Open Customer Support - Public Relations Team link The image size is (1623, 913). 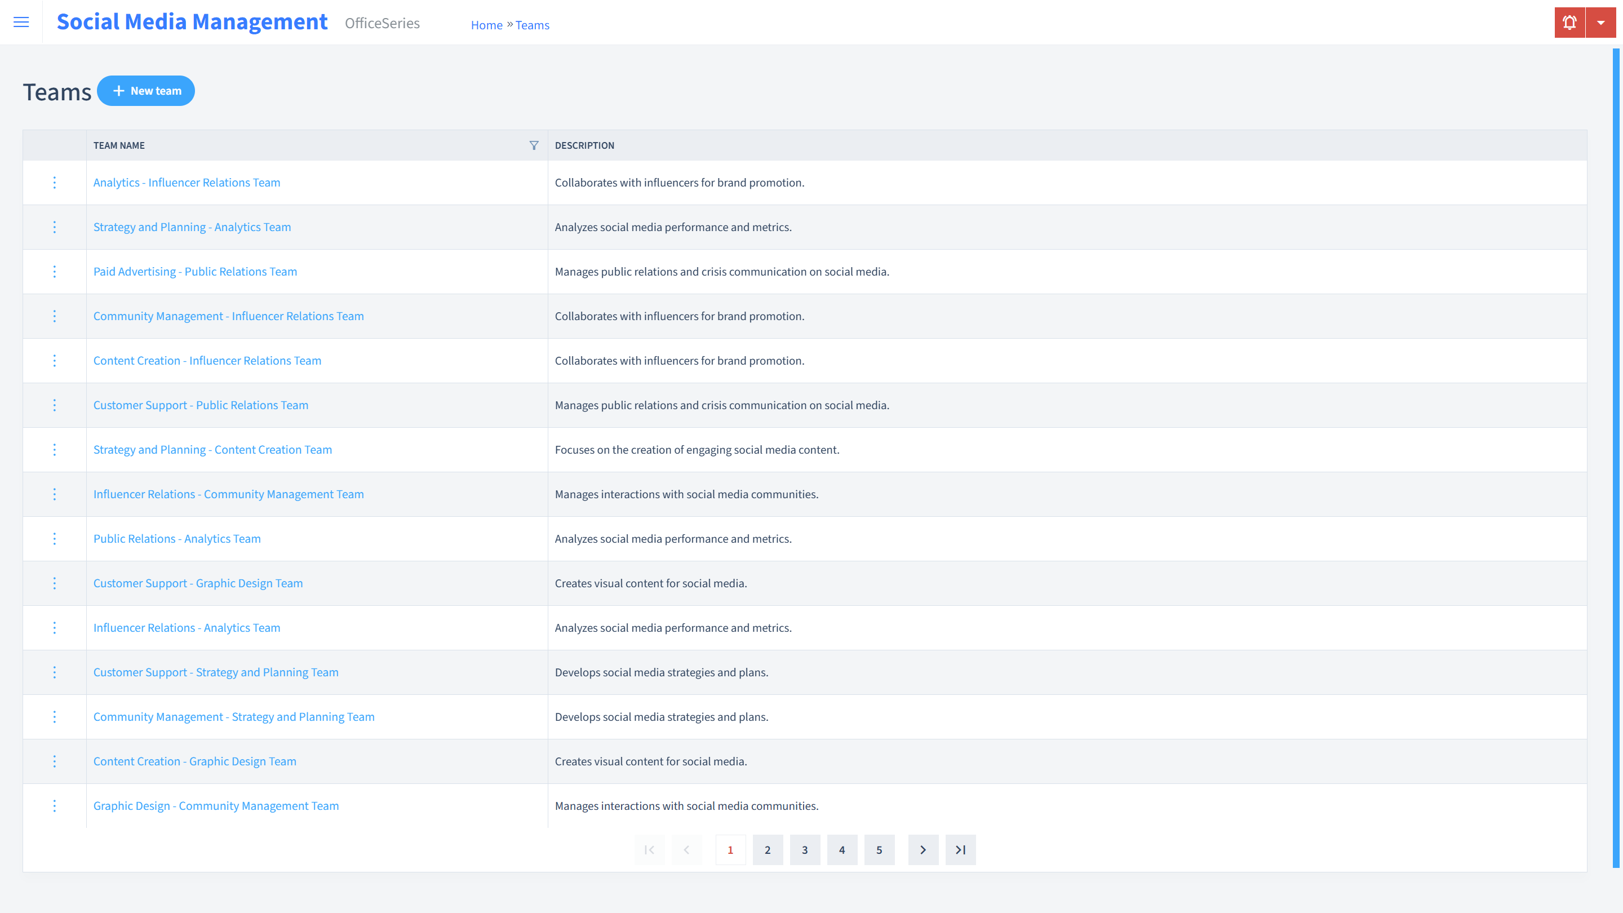coord(201,405)
